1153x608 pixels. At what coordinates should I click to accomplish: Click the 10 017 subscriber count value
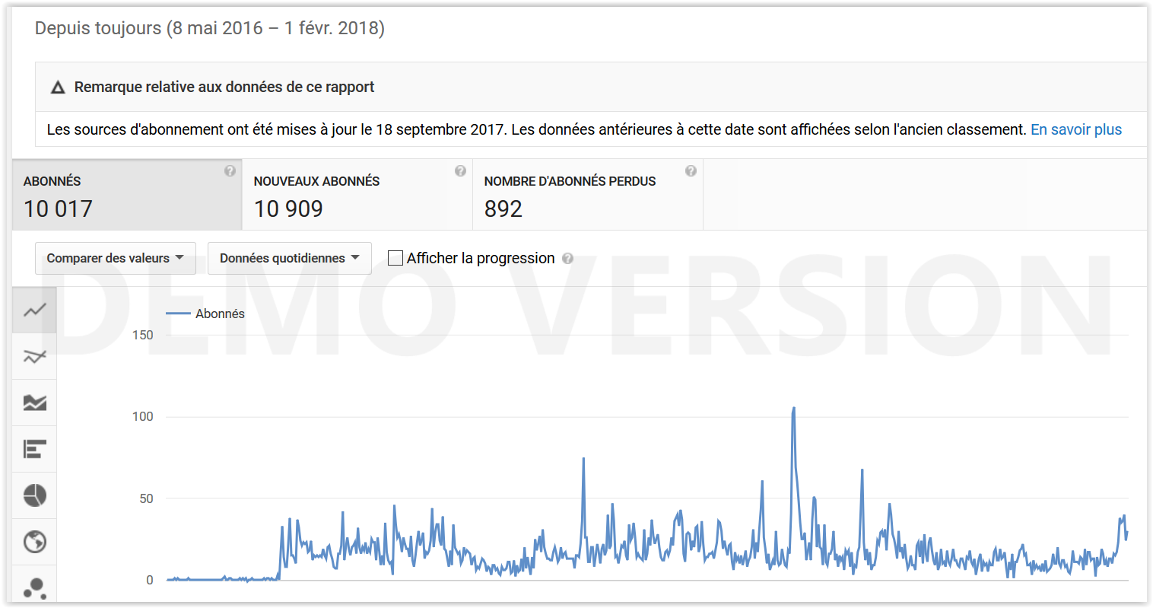[58, 209]
